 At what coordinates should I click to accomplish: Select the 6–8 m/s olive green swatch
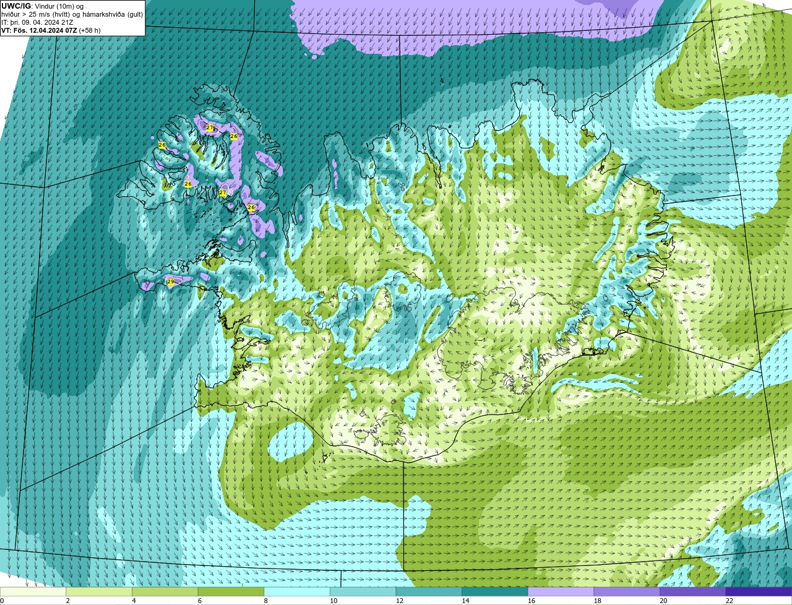click(231, 591)
